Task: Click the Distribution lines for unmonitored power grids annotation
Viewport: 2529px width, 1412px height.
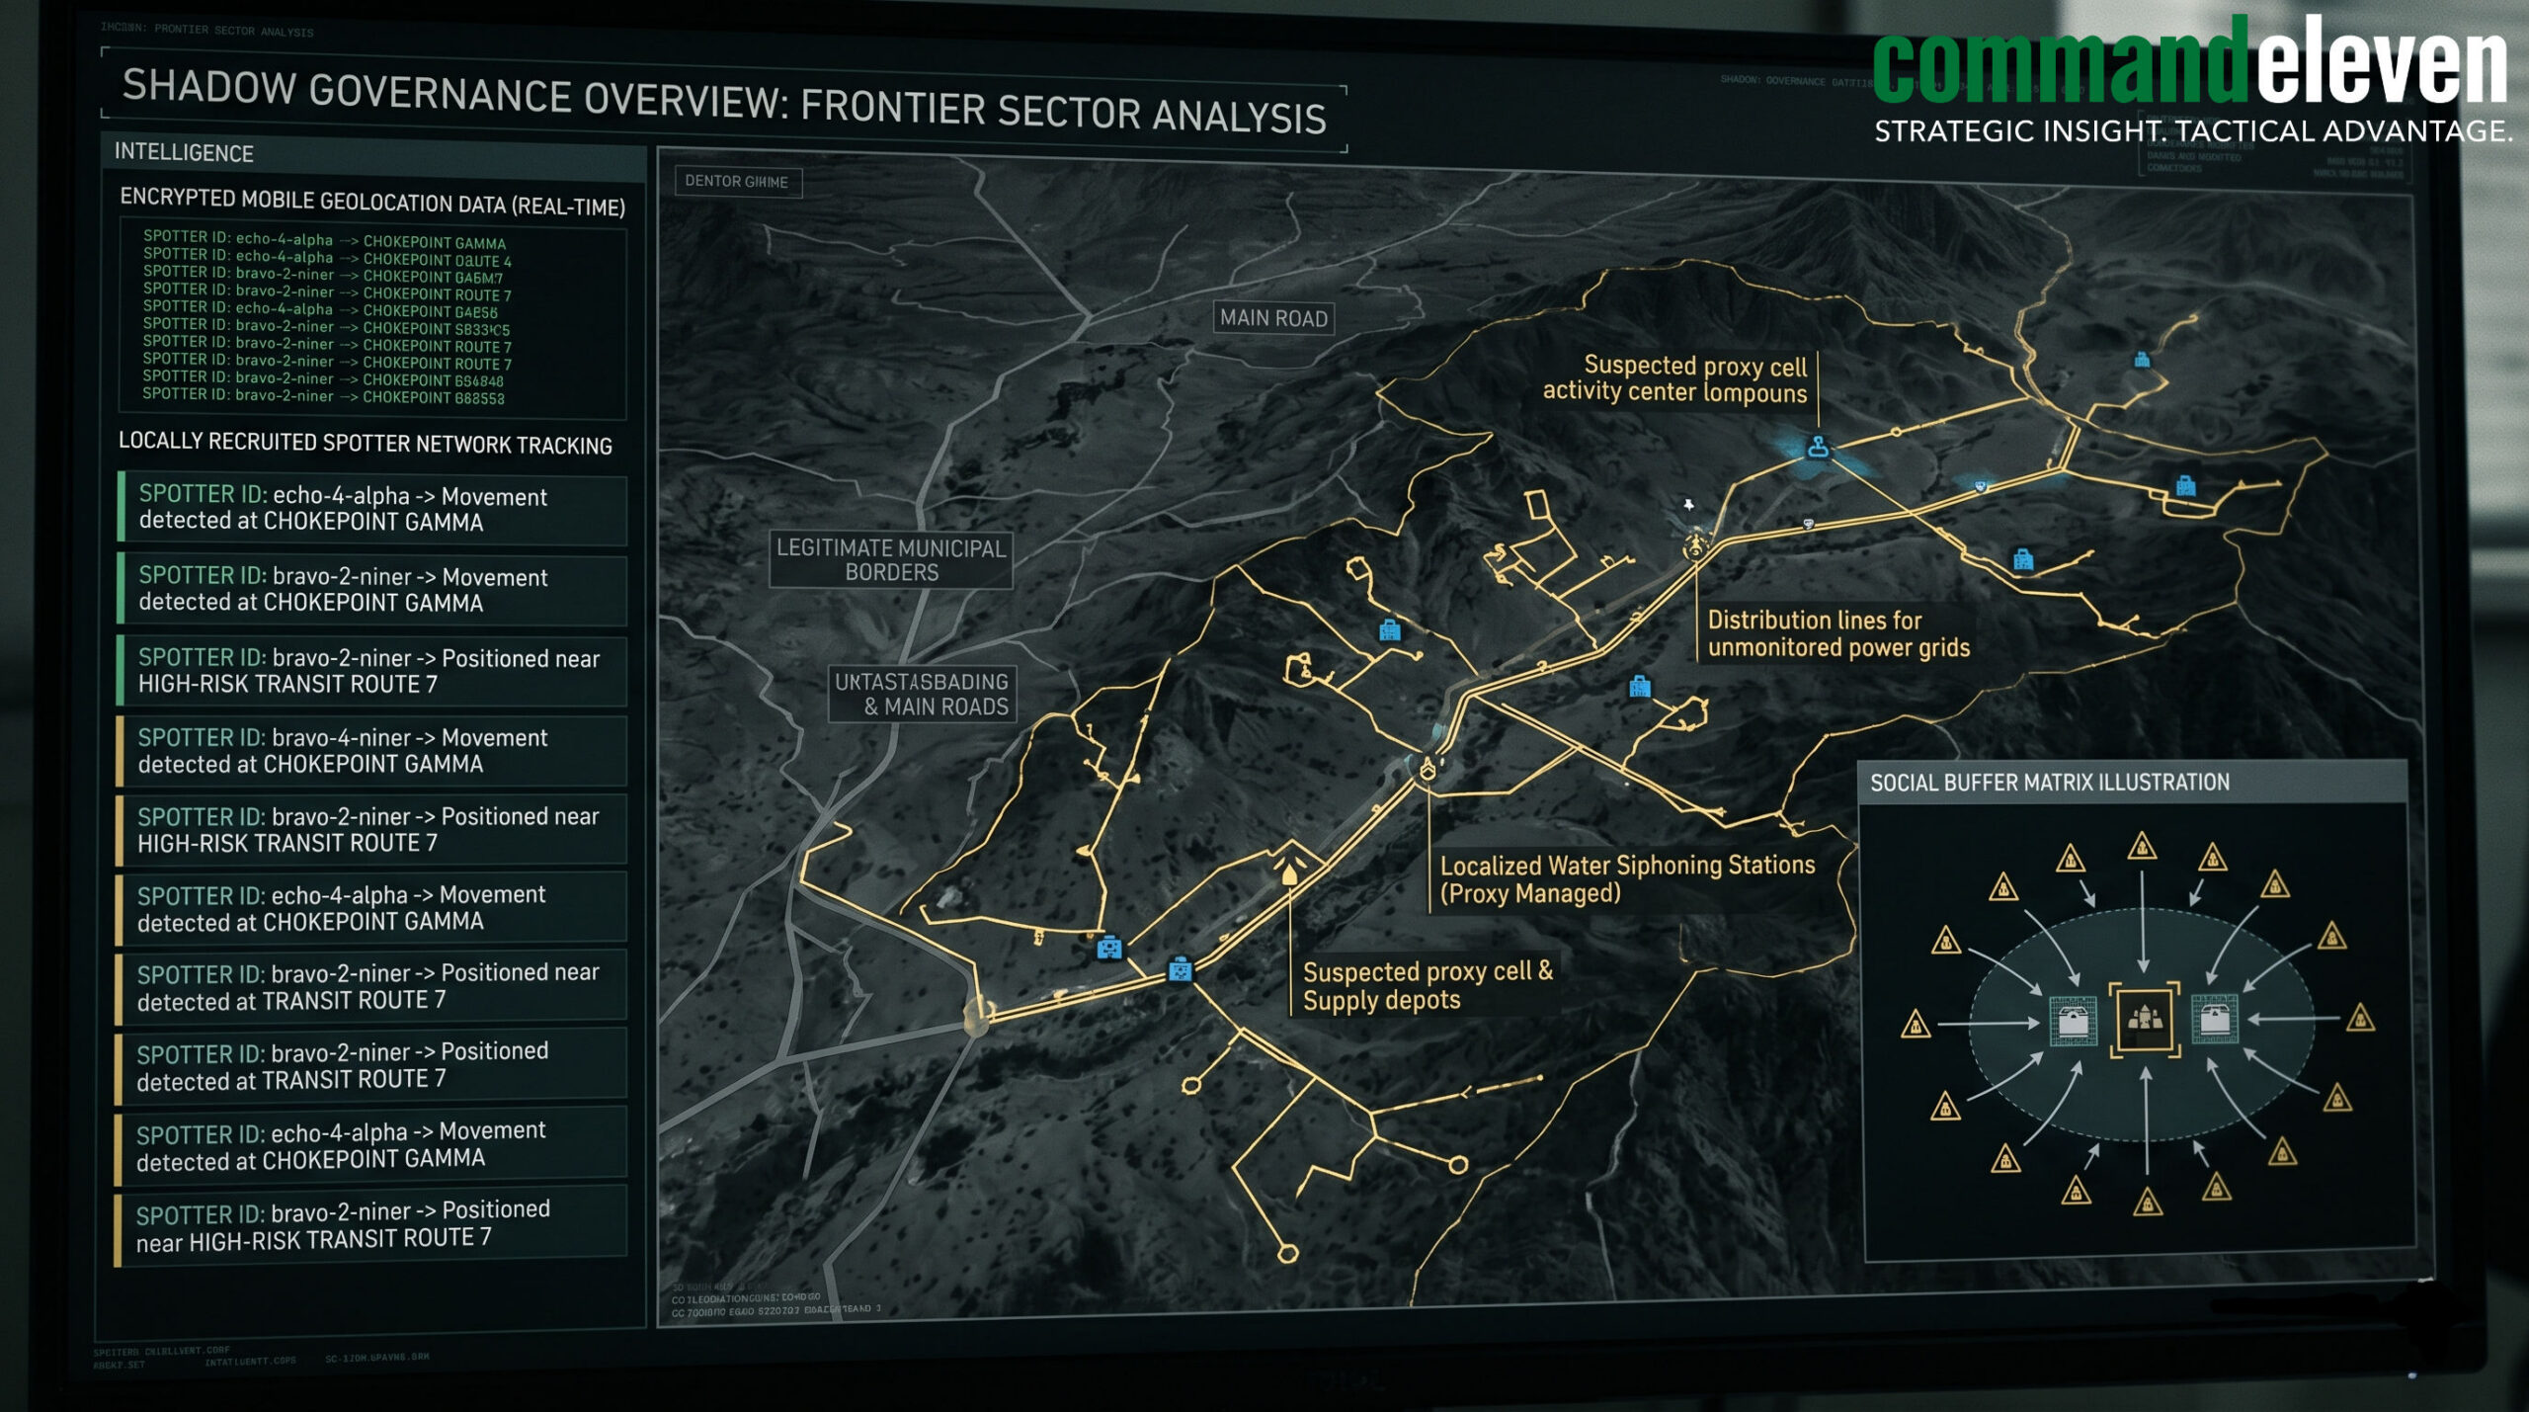Action: click(1838, 633)
